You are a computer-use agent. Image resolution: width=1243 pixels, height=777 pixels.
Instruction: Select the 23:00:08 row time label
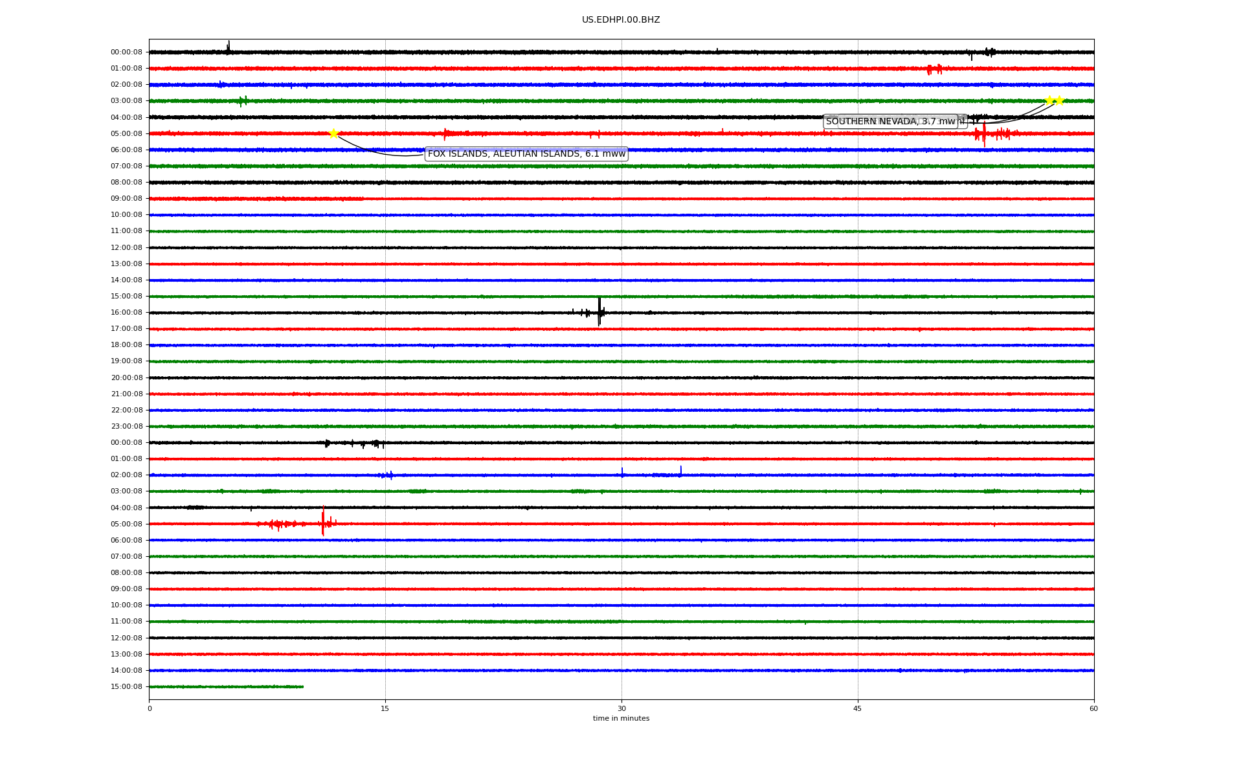coord(126,427)
